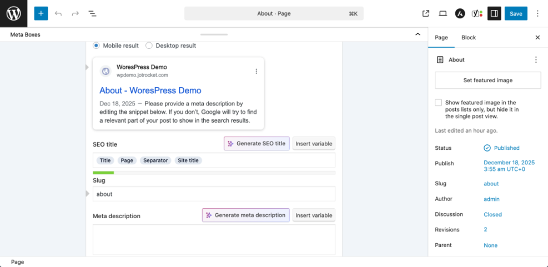Open the Astra settings icon
This screenshot has height=267, width=548.
pos(460,14)
